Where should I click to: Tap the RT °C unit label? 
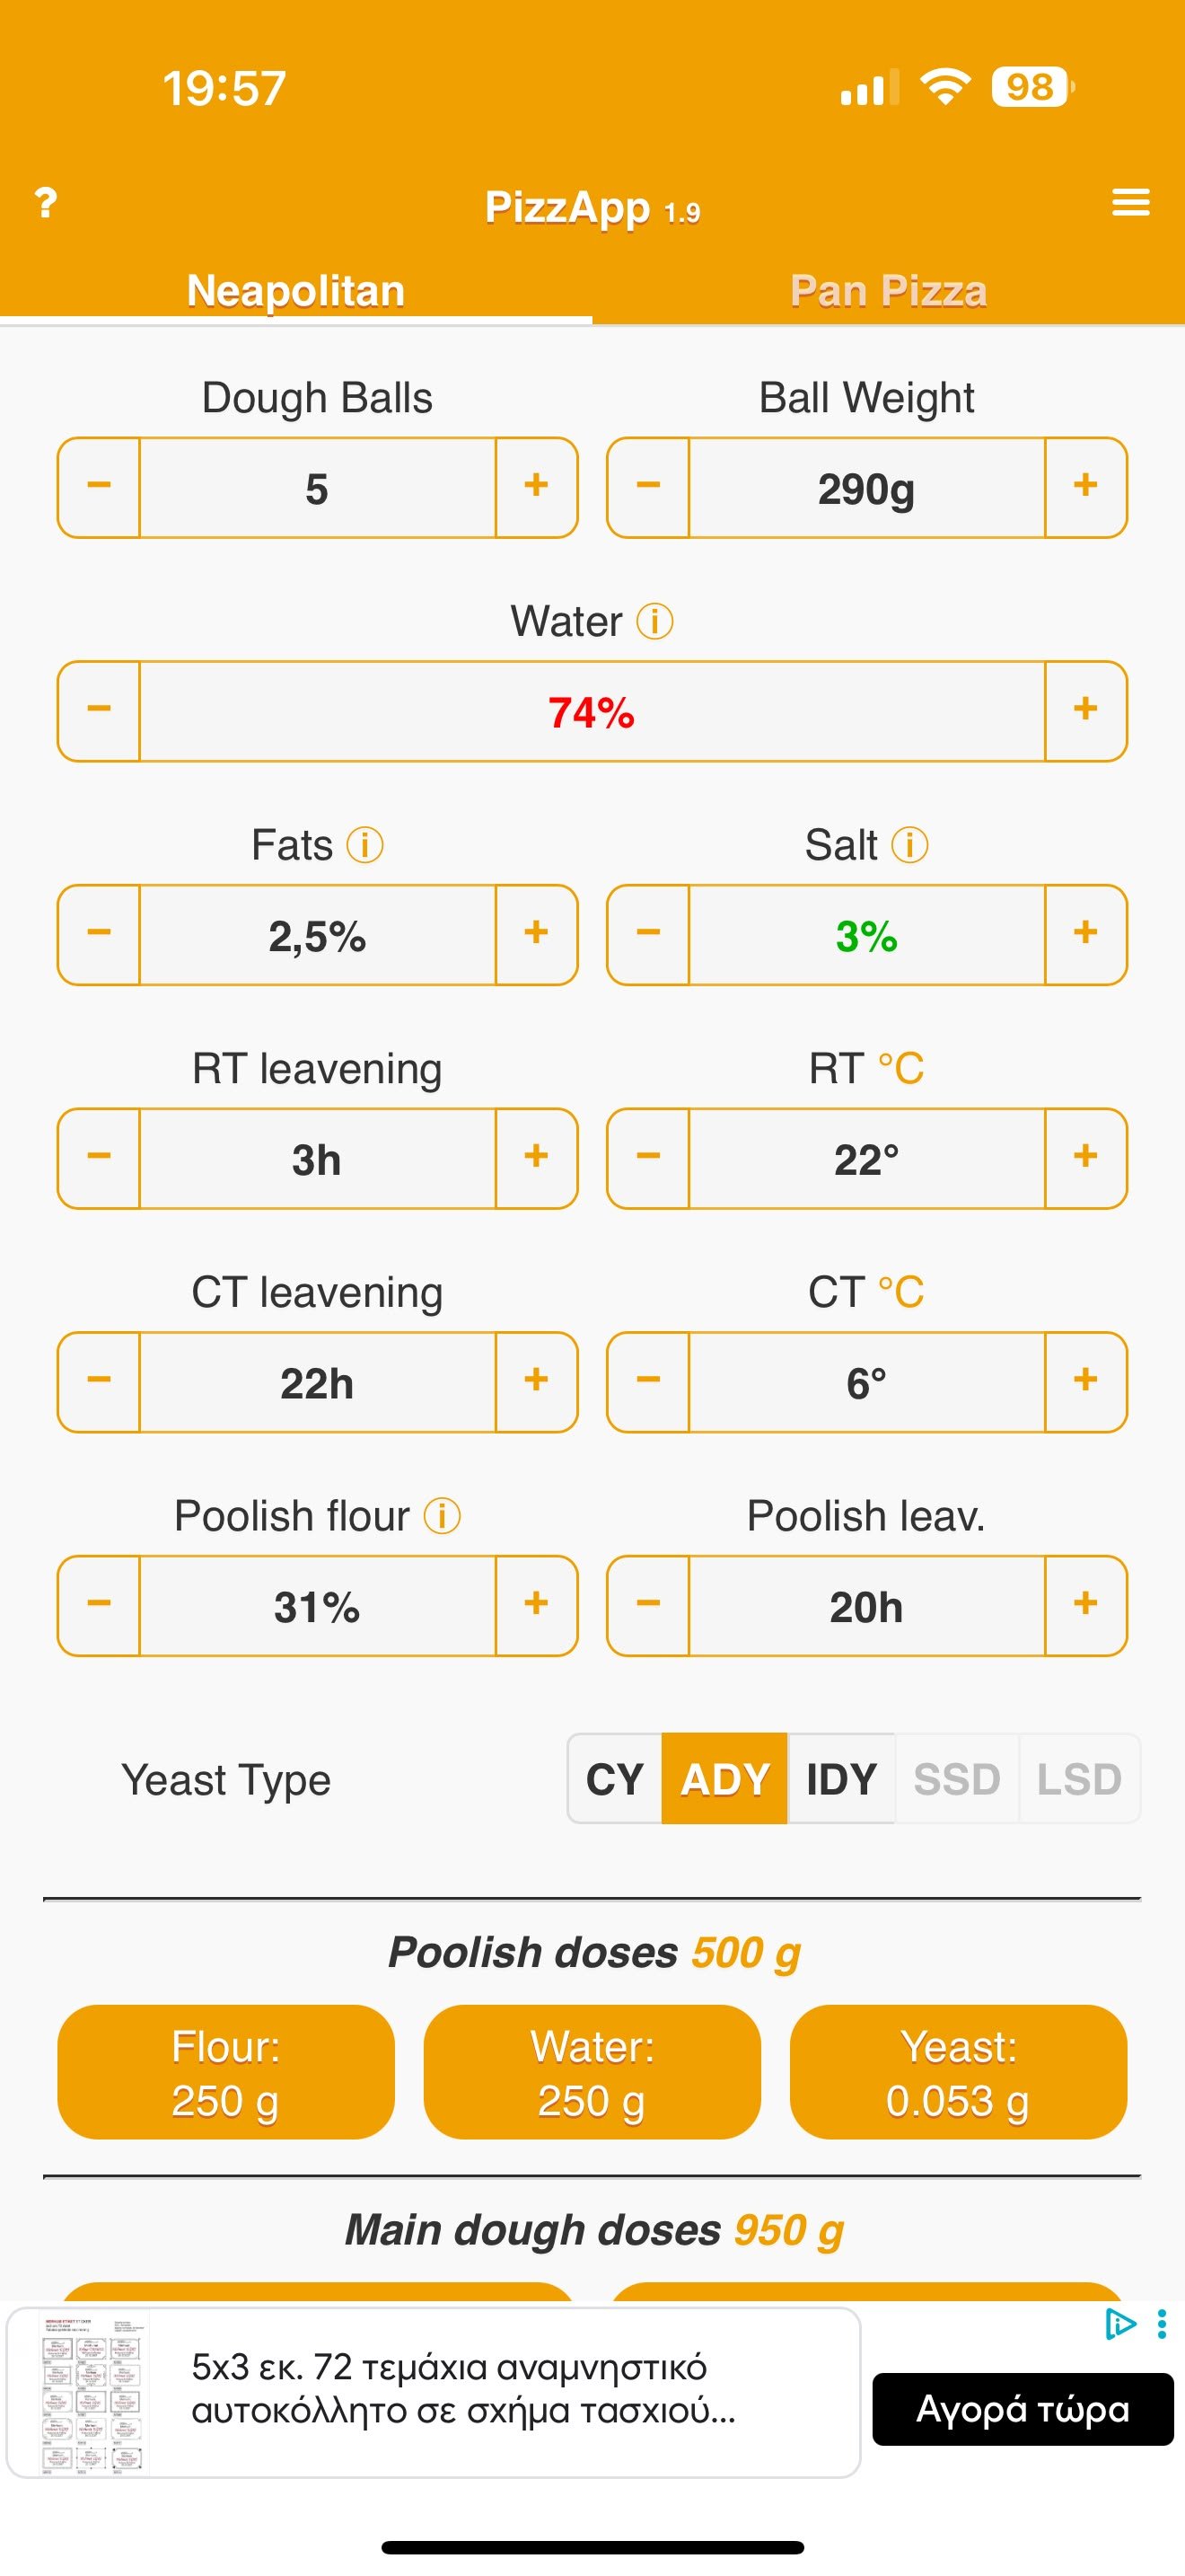(x=900, y=1069)
